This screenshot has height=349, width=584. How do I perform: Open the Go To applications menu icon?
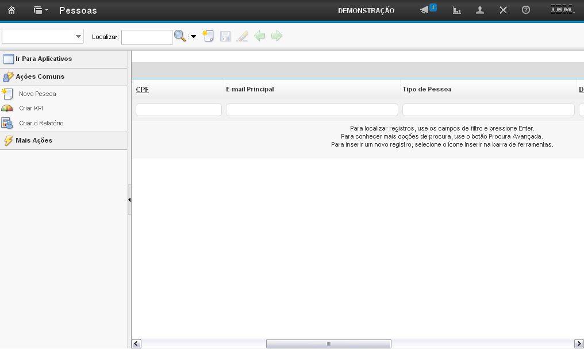coord(40,10)
